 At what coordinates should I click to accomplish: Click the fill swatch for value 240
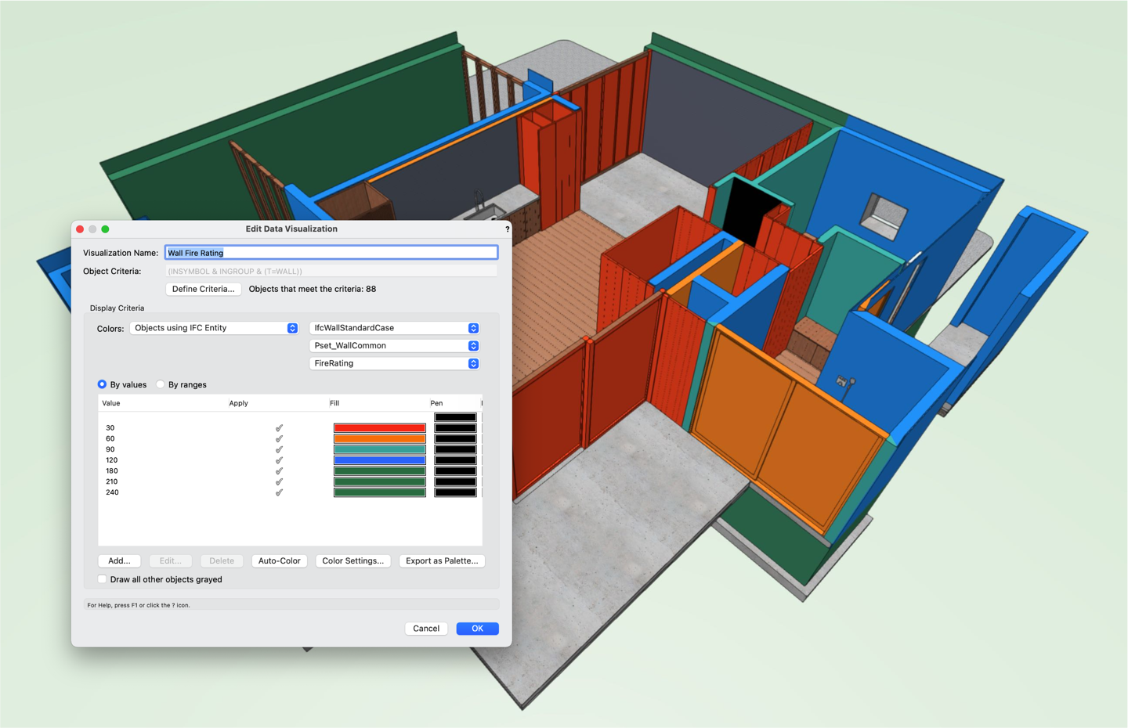click(x=380, y=492)
